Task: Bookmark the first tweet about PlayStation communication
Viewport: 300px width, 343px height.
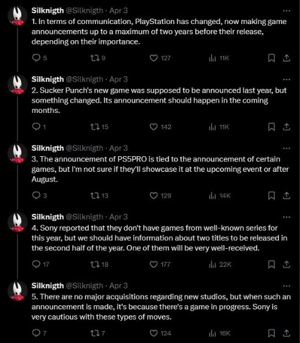Action: (x=271, y=58)
